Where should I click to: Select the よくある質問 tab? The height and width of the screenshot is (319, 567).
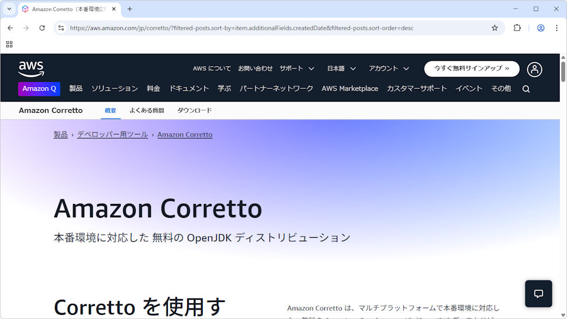pos(147,110)
